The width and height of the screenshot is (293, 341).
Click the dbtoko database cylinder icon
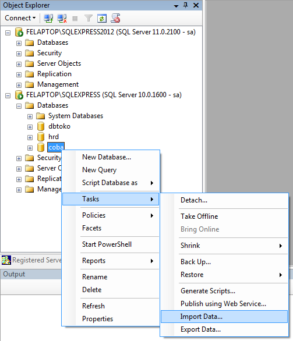pos(41,126)
